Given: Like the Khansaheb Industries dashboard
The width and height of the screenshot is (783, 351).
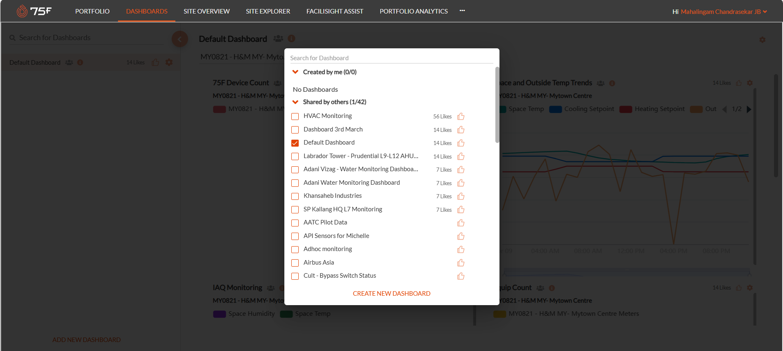Looking at the screenshot, I should tap(461, 196).
